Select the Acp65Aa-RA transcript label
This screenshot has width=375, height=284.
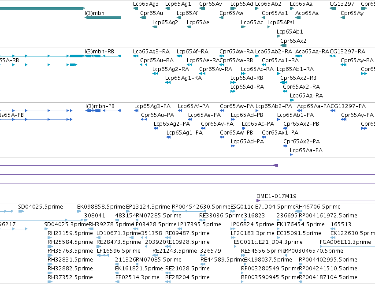pos(312,52)
